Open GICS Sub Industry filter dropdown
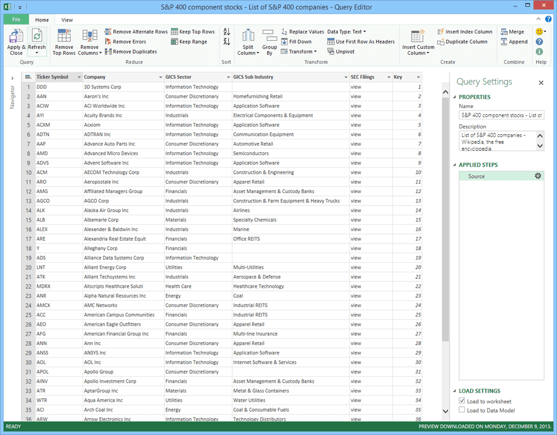The width and height of the screenshot is (557, 435). pos(346,77)
